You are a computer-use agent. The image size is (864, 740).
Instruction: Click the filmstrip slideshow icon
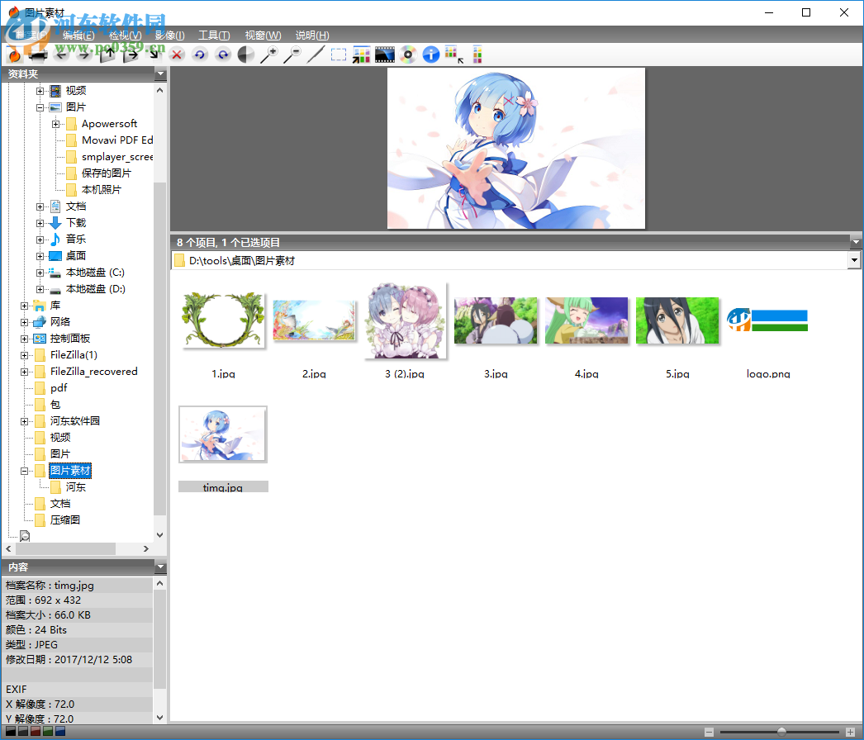(x=384, y=55)
